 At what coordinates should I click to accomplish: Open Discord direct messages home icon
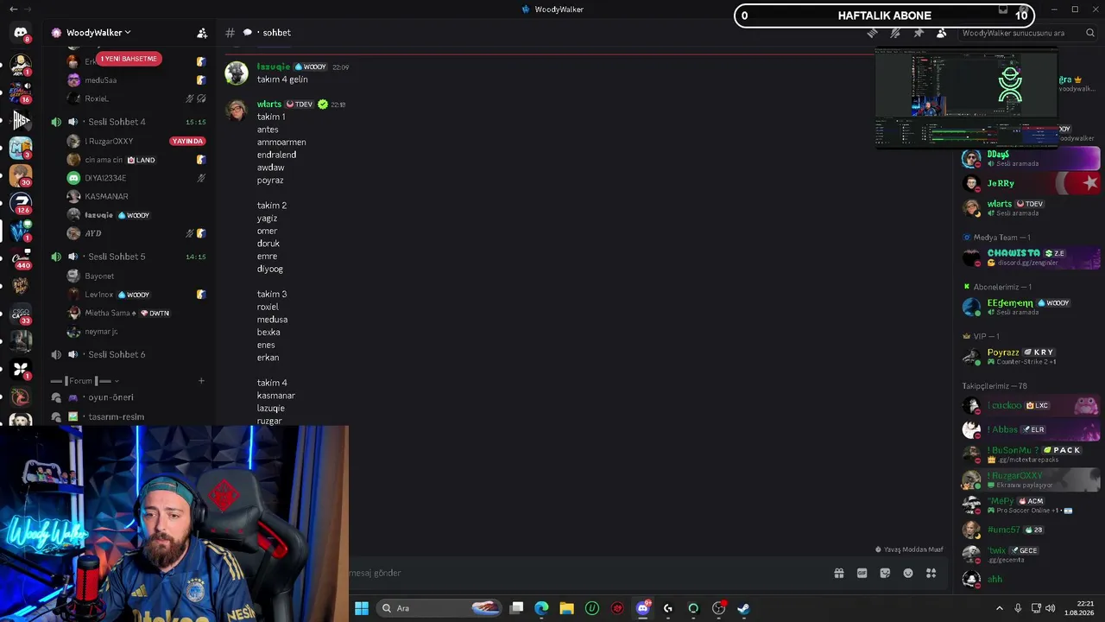tap(21, 33)
